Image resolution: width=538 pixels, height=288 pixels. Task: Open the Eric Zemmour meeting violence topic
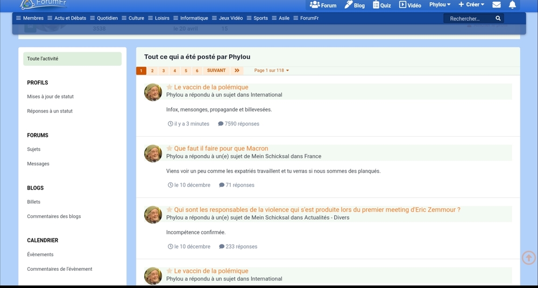(x=317, y=210)
